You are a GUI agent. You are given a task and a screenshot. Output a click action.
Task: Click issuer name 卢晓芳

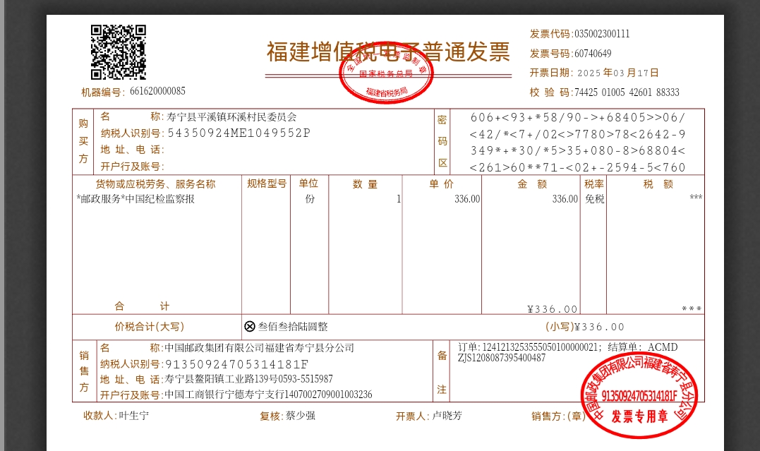click(447, 416)
